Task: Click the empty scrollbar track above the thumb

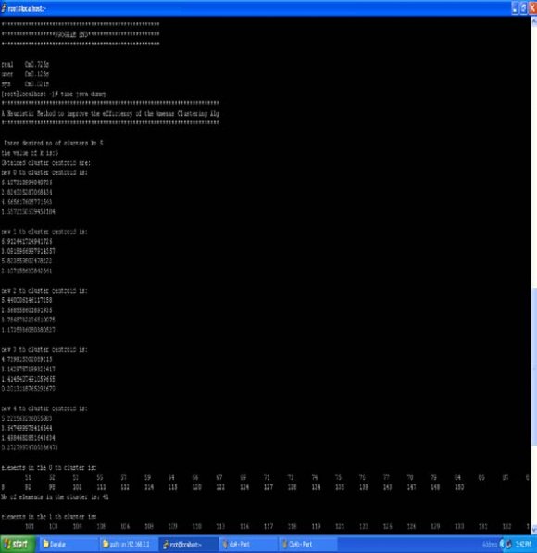Action: click(x=534, y=157)
